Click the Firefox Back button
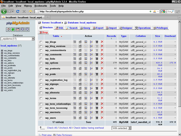 pos(4,12)
